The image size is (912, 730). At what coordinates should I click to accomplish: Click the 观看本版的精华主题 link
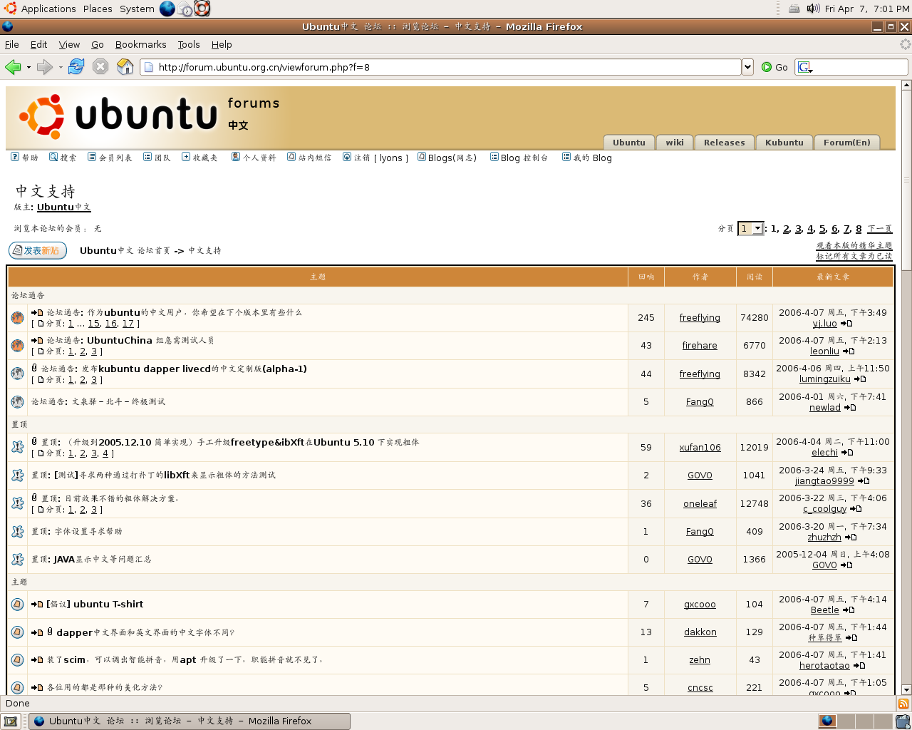tap(854, 245)
